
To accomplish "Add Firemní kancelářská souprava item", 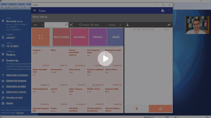I will click(x=77, y=58).
